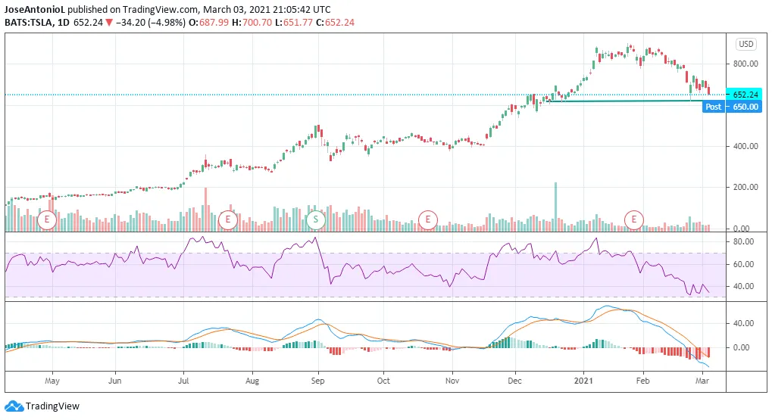Viewport: 772px width, 420px height.
Task: Click the split S marker near September
Action: pos(316,219)
